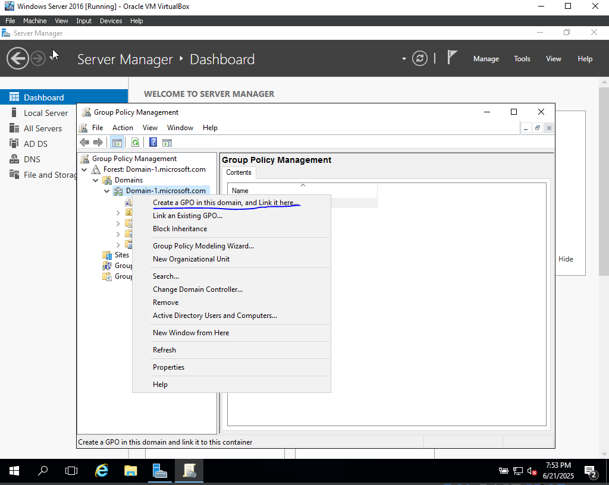Image resolution: width=609 pixels, height=485 pixels.
Task: Click Refresh icon in Group Policy Management toolbar
Action: [x=135, y=143]
